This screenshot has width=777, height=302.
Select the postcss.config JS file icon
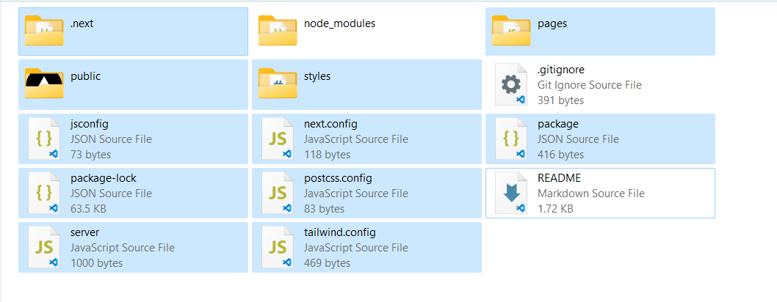(x=277, y=193)
